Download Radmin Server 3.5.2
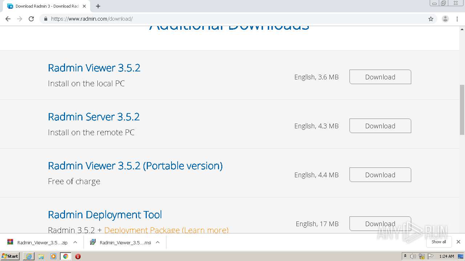 click(380, 126)
